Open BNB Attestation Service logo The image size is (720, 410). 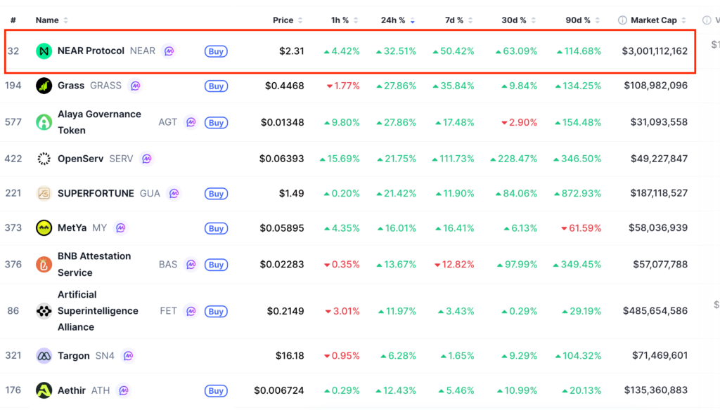click(x=44, y=265)
